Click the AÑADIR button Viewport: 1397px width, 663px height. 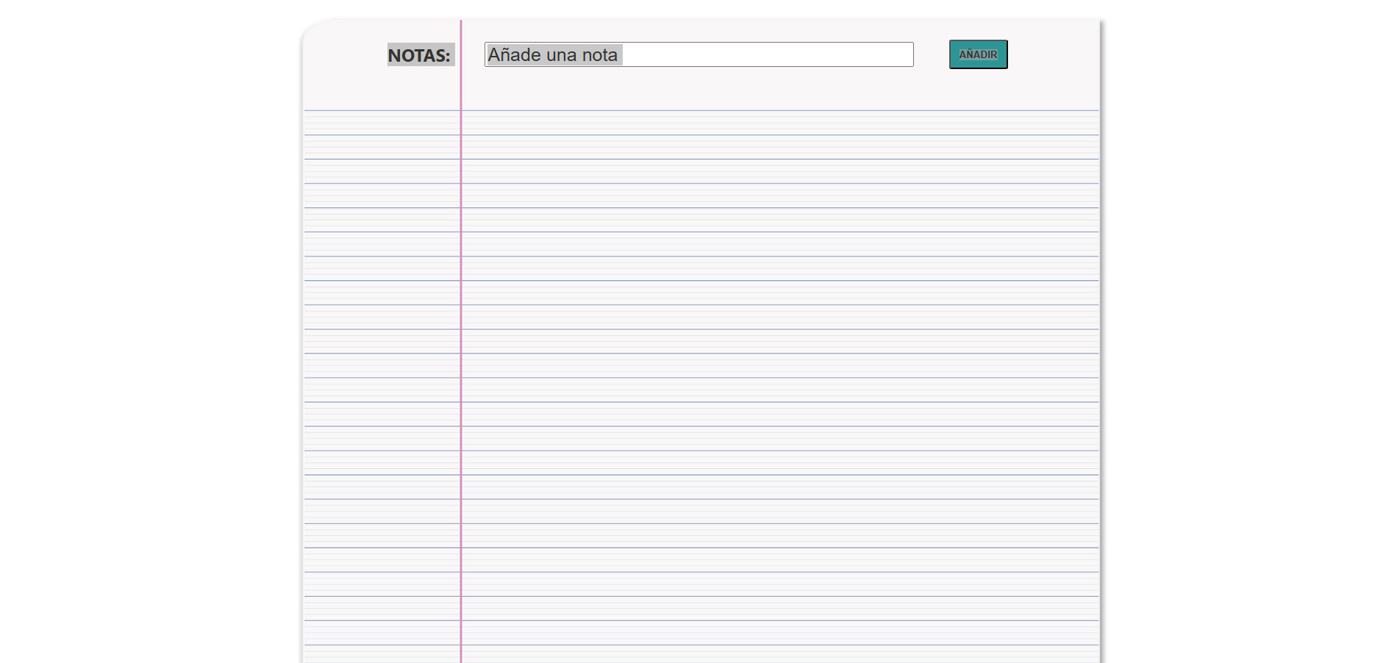coord(978,54)
